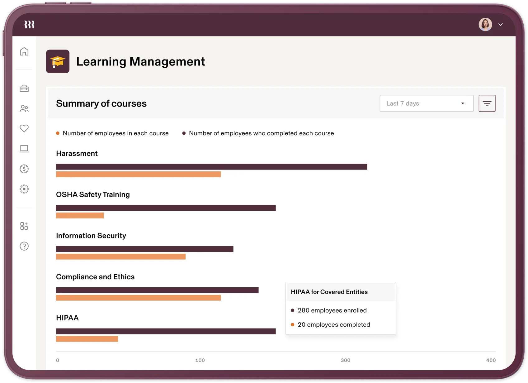This screenshot has width=528, height=383.
Task: Open the gear settings icon
Action: 24,189
